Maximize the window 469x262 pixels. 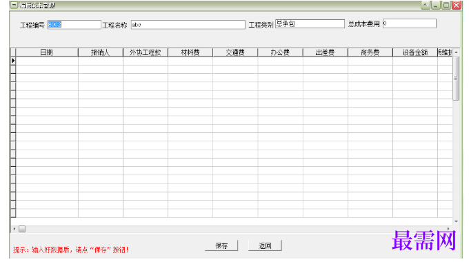pos(446,5)
